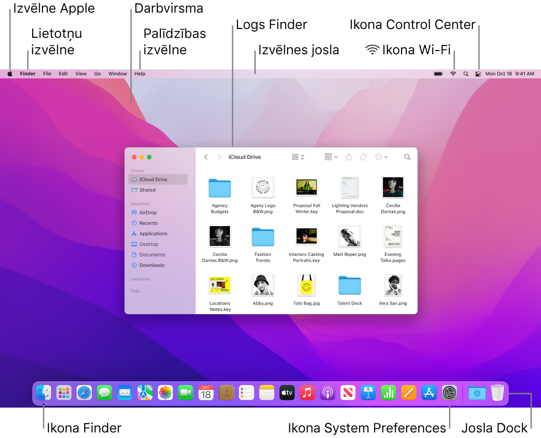This screenshot has width=541, height=438.
Task: Open the Trash in the Dock
Action: [x=497, y=393]
